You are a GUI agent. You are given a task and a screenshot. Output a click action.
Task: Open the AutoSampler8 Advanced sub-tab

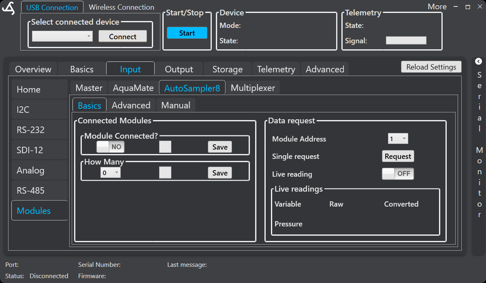pyautogui.click(x=131, y=105)
